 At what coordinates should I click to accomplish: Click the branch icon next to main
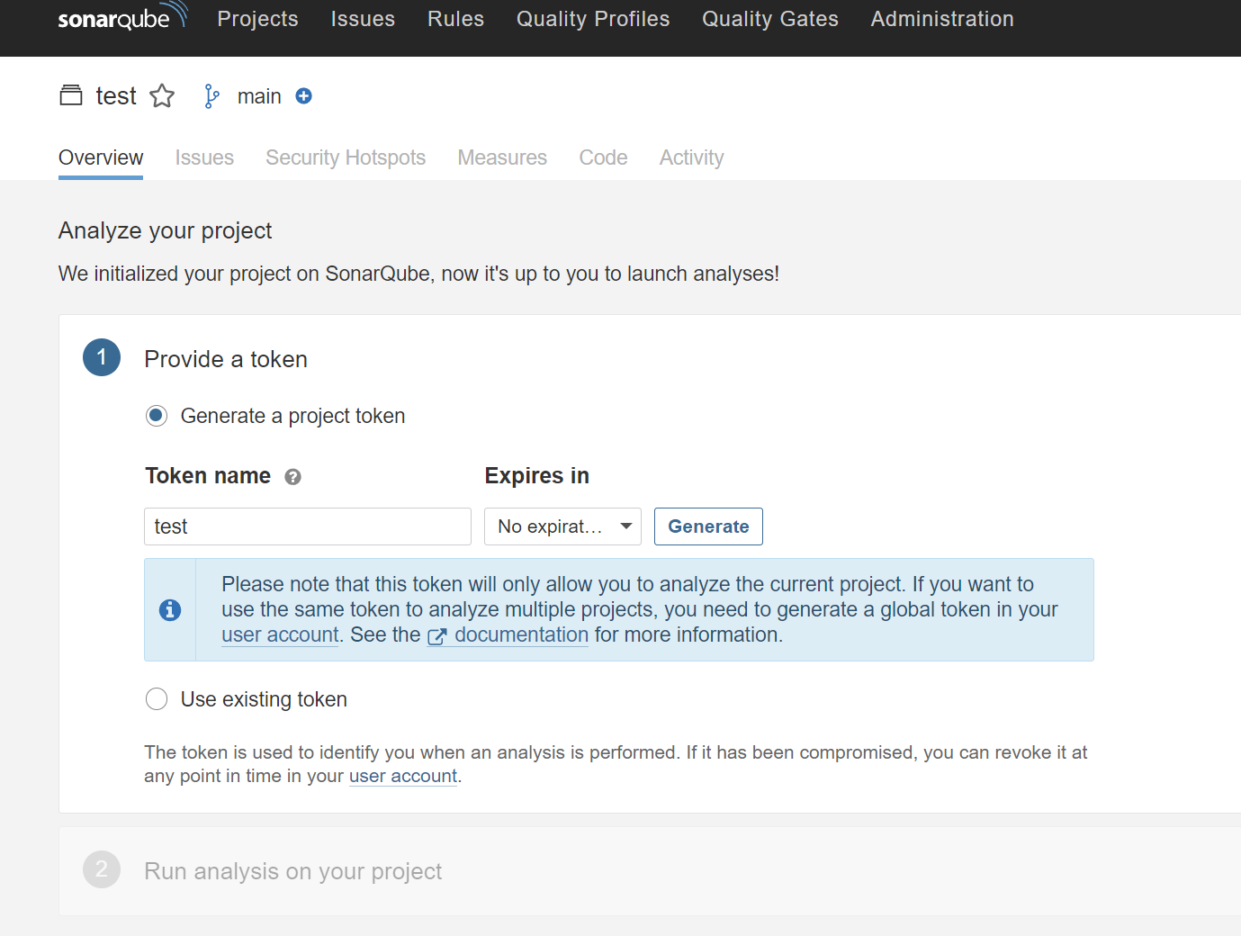[x=211, y=96]
